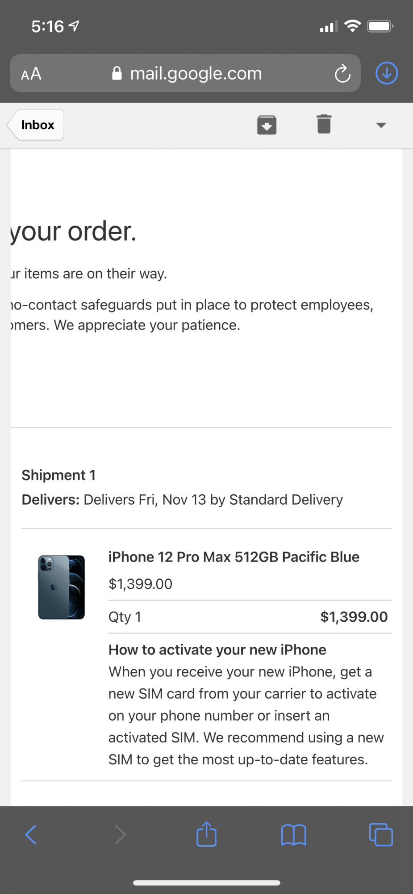Tap the Archive email icon
The width and height of the screenshot is (413, 894).
click(267, 125)
